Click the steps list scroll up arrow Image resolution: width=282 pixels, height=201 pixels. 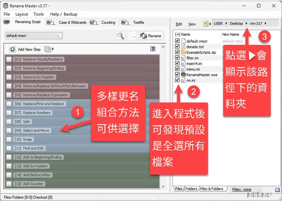(x=163, y=47)
